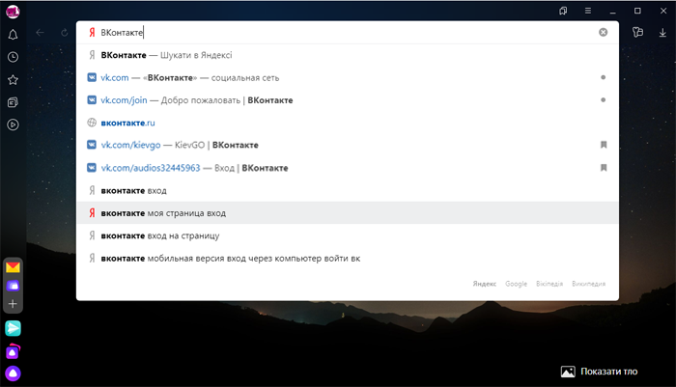Open вконтакте.ru suggestion
Viewport: 676px width, 387px height.
[348, 123]
